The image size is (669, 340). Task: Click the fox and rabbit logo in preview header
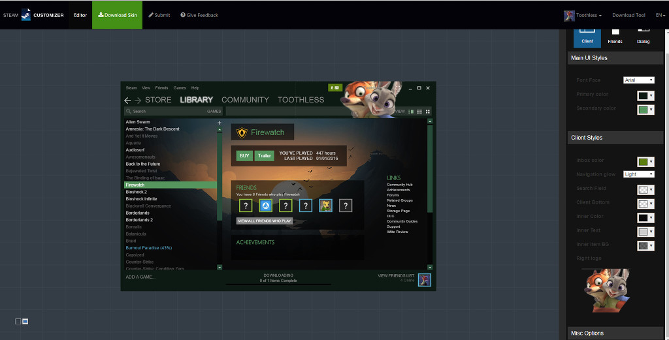coord(371,99)
